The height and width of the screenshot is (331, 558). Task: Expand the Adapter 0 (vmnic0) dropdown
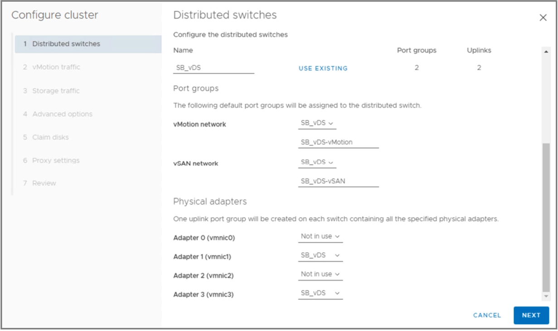(320, 236)
